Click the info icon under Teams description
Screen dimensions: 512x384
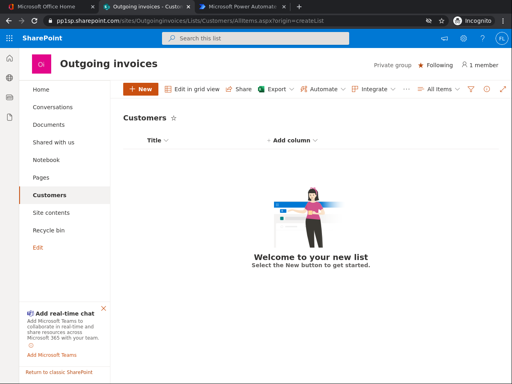(x=31, y=346)
